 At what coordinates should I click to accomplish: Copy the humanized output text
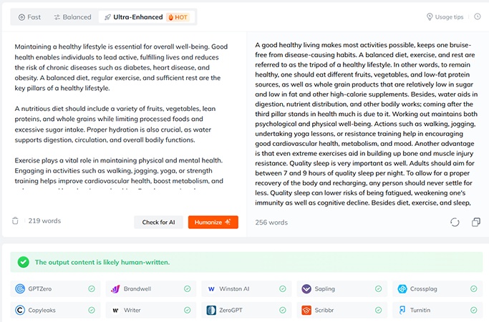[x=476, y=222]
